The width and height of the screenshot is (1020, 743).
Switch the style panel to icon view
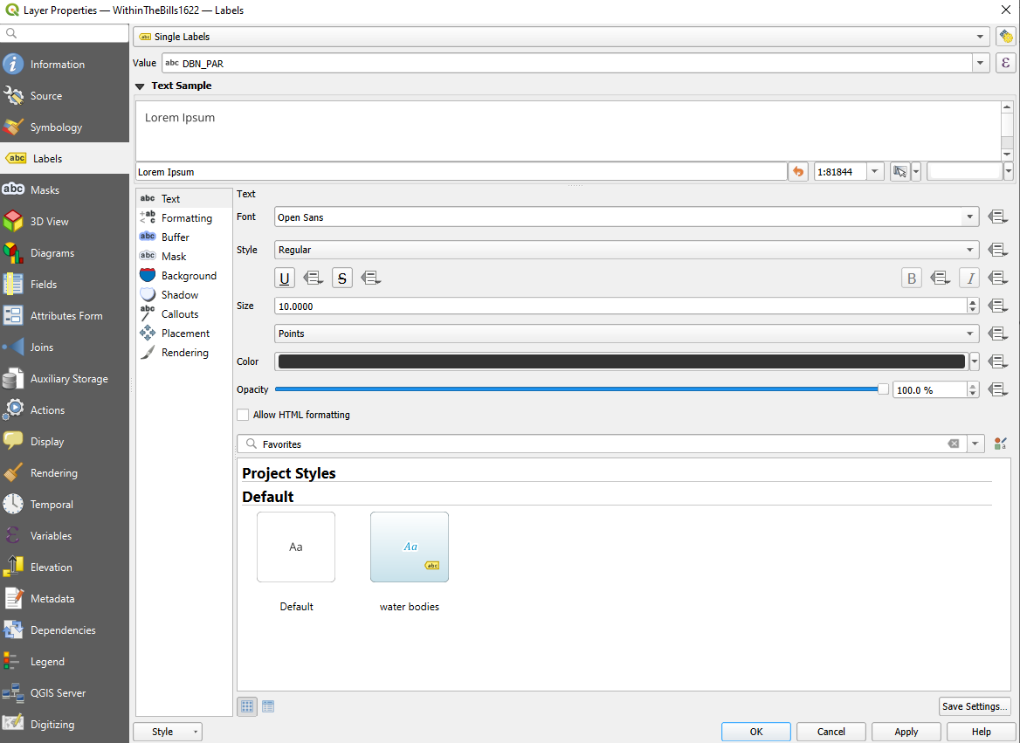247,705
